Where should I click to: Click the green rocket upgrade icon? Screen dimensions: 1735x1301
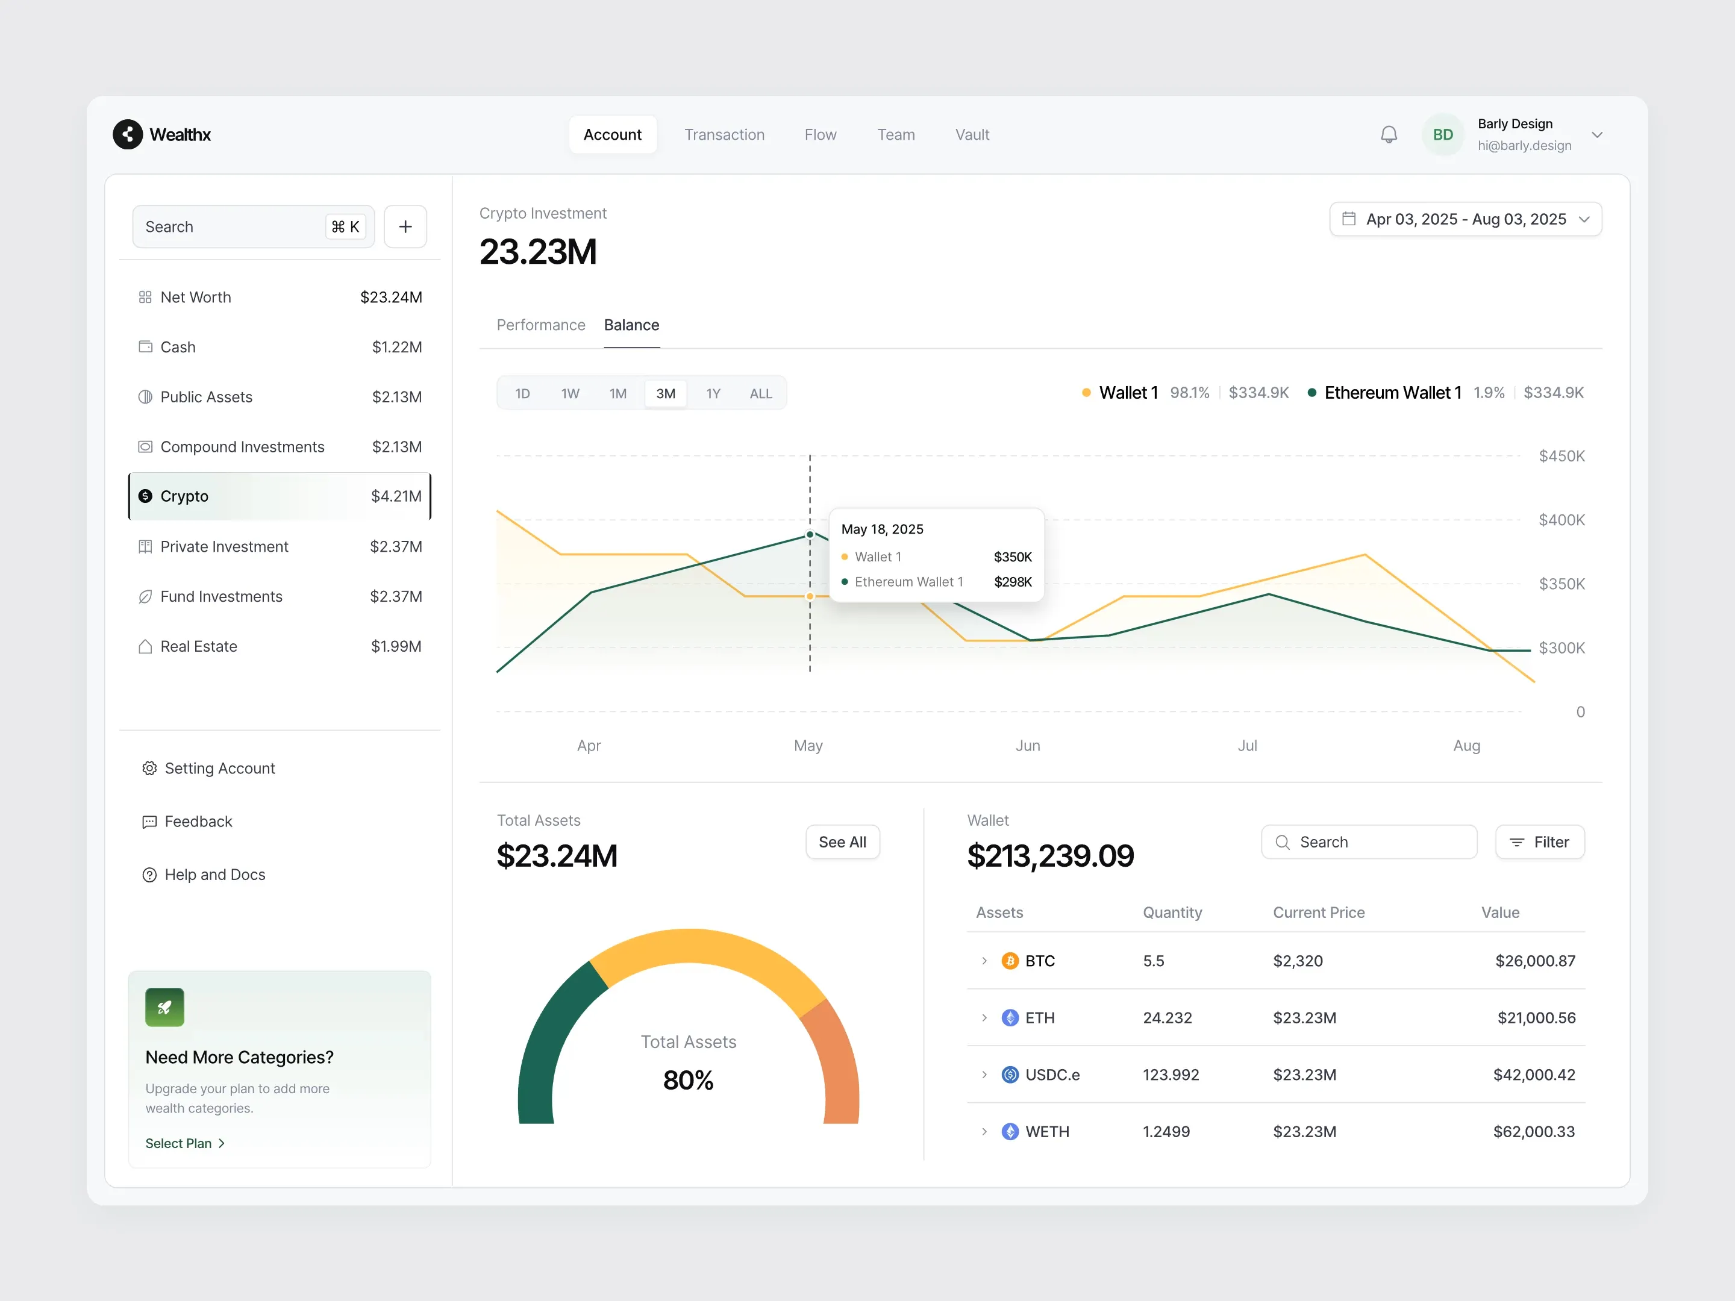(164, 1008)
